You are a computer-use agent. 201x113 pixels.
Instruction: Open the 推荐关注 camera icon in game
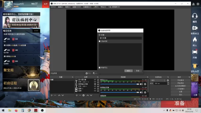[195, 28]
